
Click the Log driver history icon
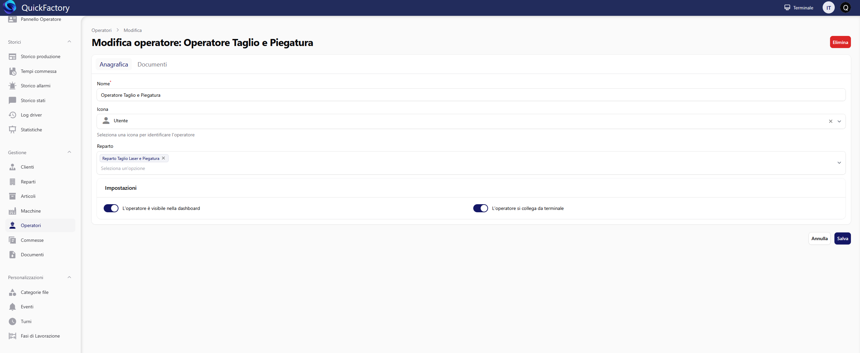tap(12, 115)
